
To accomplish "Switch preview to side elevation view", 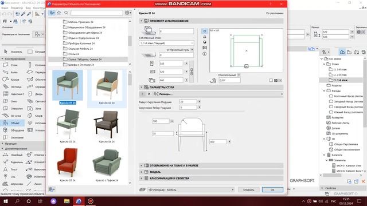I will [x=205, y=37].
